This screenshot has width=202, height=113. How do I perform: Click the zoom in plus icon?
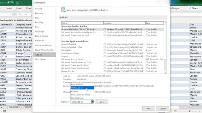pyautogui.click(x=200, y=111)
